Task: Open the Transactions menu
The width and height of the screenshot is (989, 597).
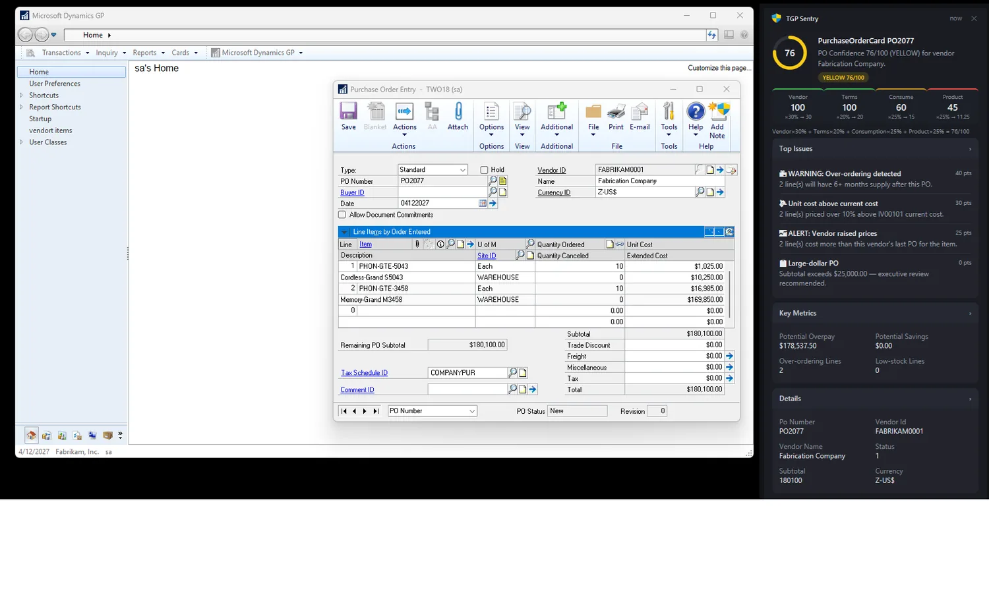Action: (x=65, y=53)
